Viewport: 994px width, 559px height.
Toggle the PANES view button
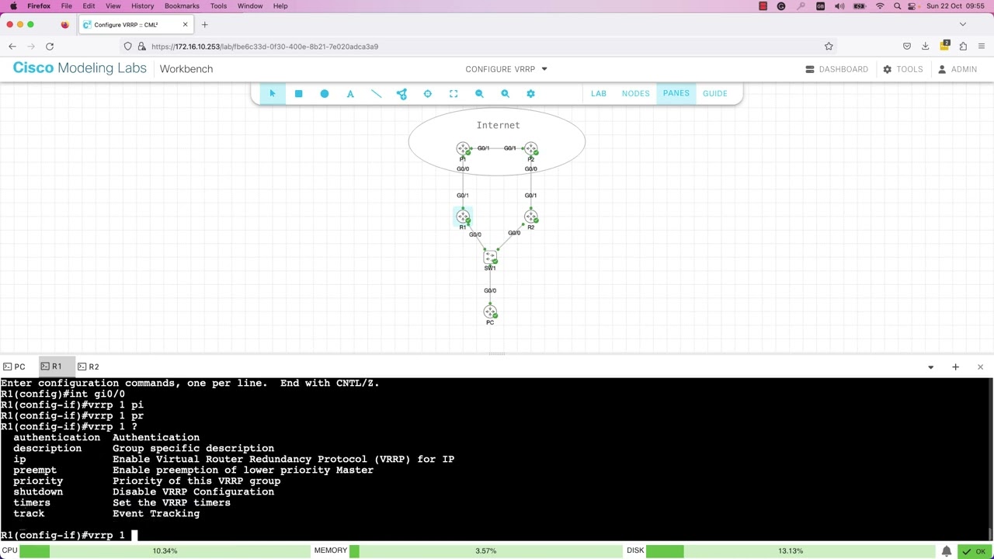[x=676, y=94]
